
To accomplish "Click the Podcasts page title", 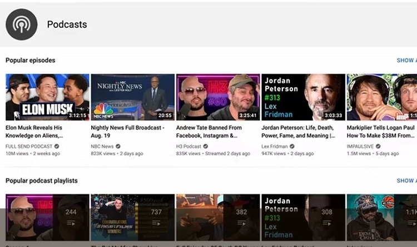I will pos(67,24).
